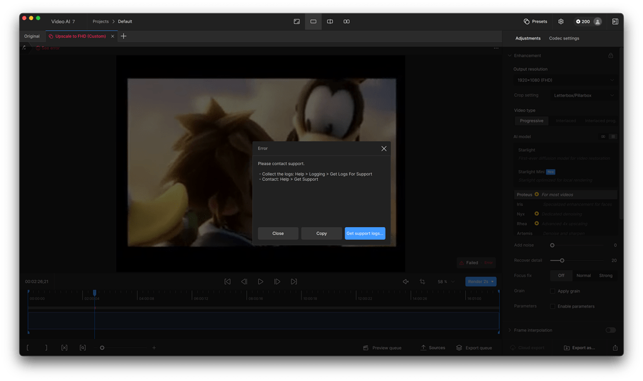Toggle the right sidebar panel icon

click(x=615, y=21)
